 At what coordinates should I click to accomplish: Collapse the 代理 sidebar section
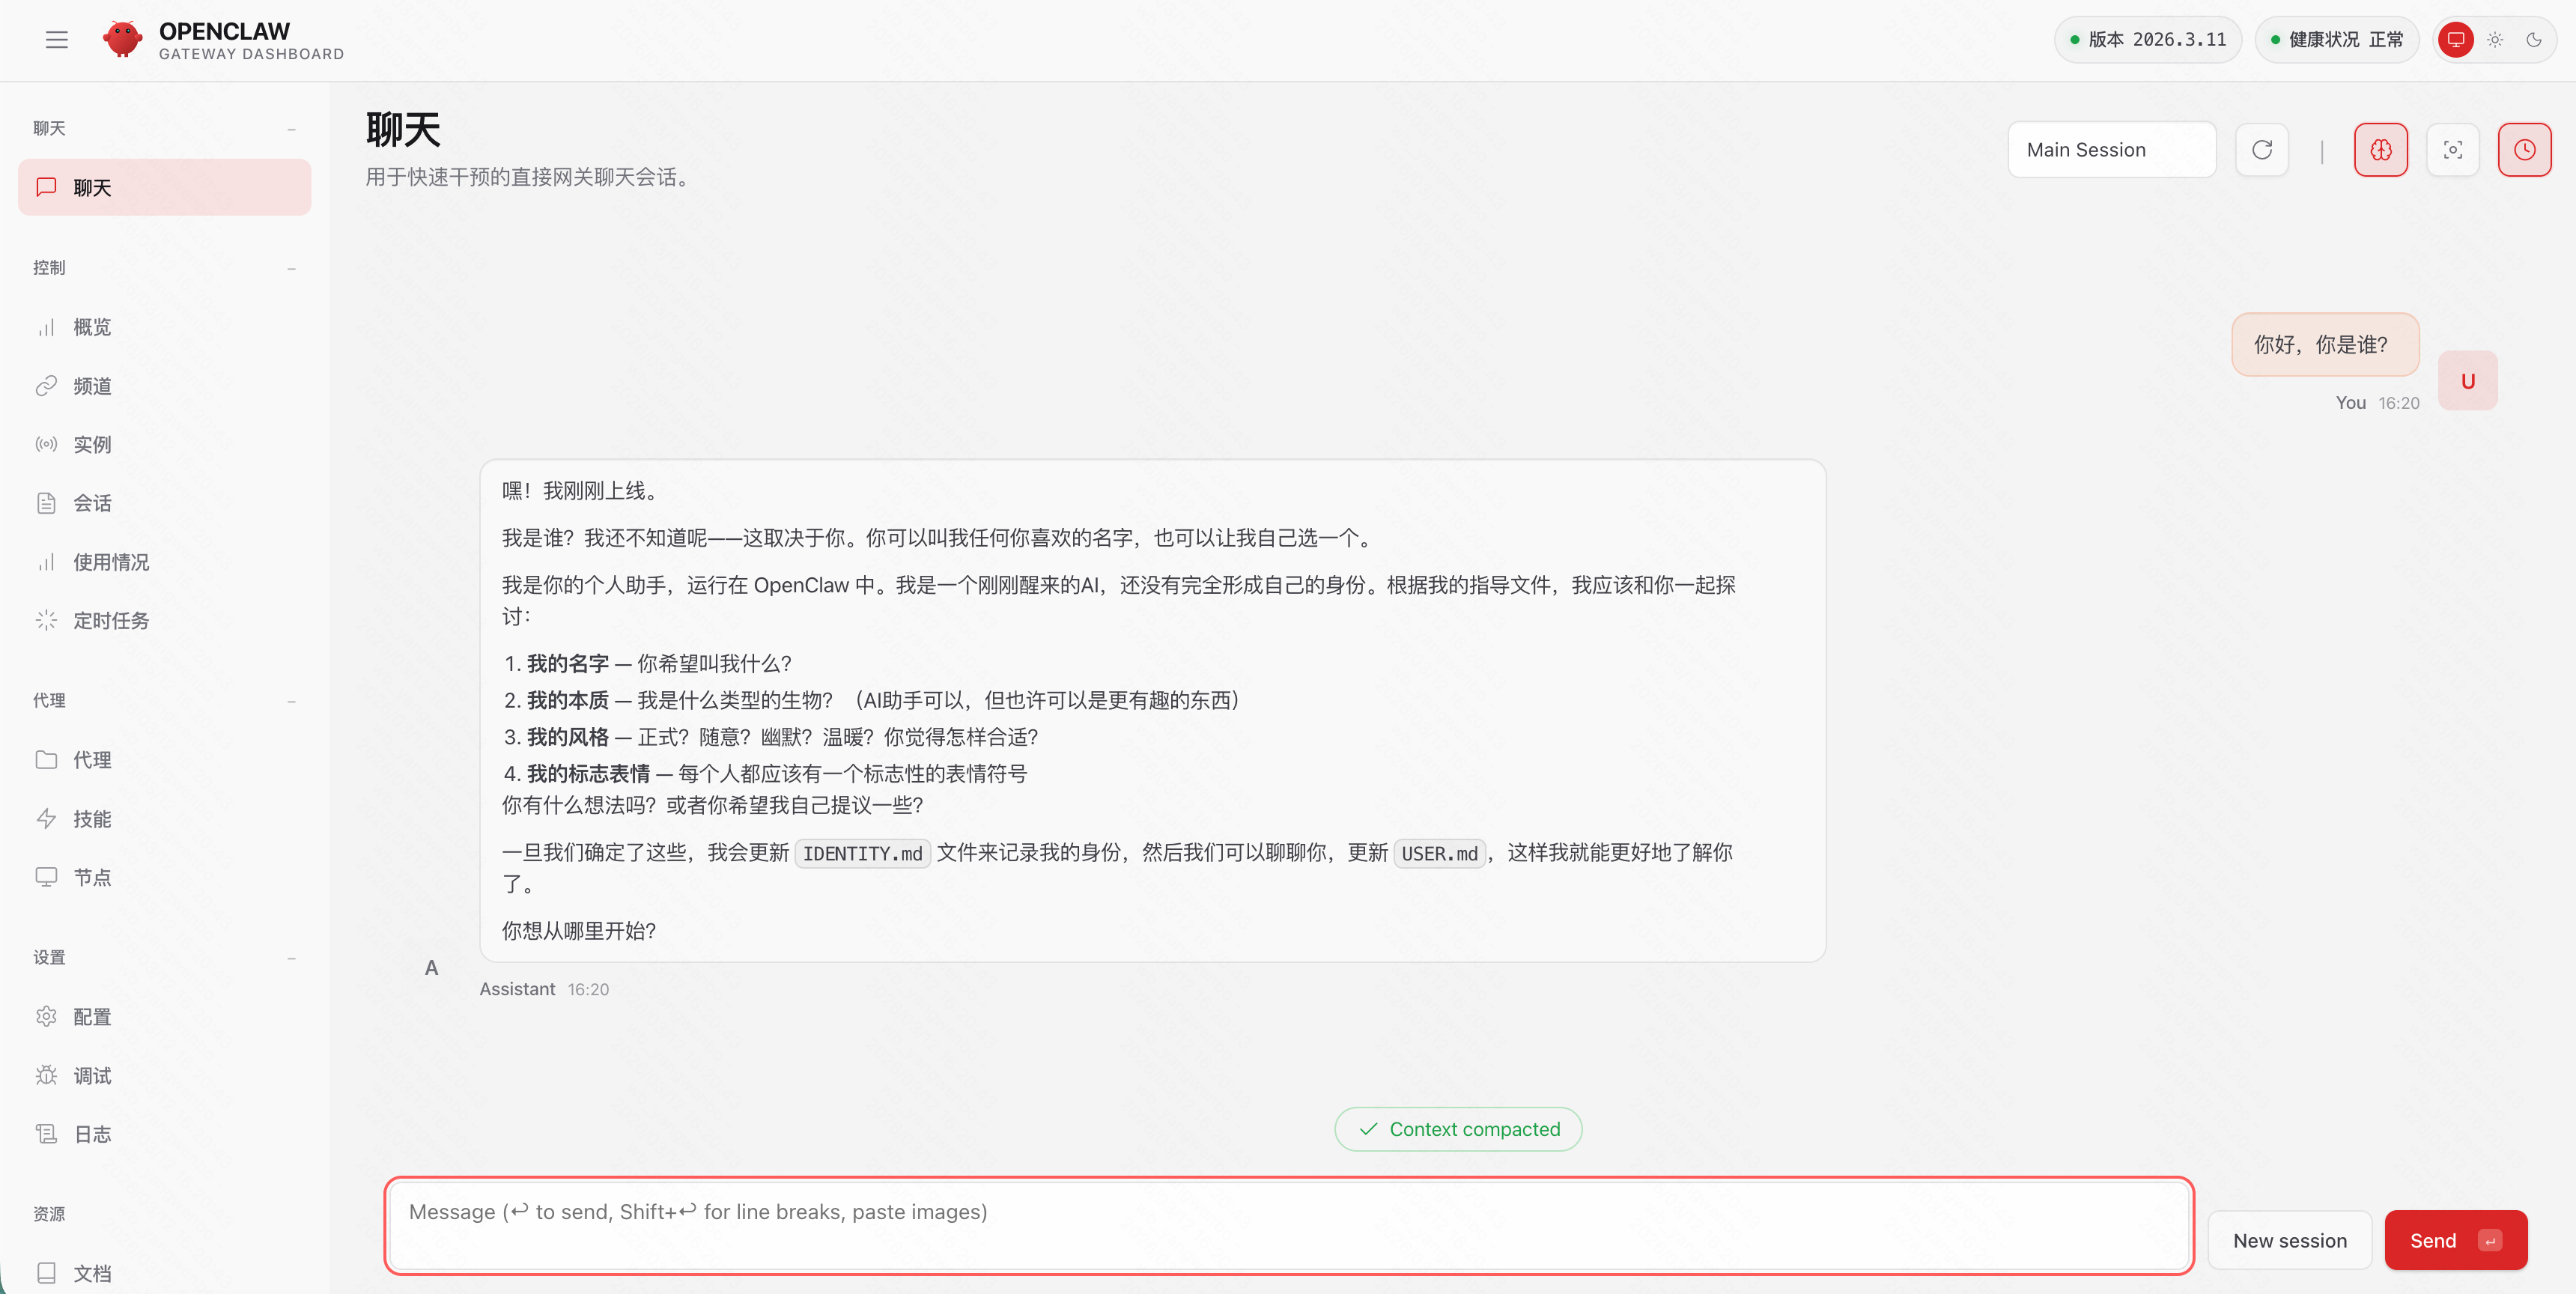click(x=291, y=701)
